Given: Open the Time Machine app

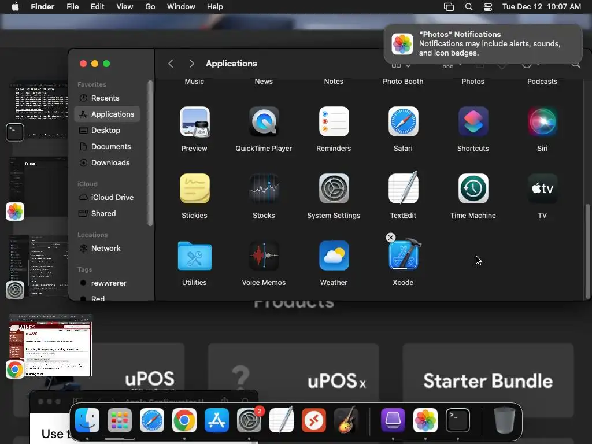Looking at the screenshot, I should pyautogui.click(x=473, y=189).
